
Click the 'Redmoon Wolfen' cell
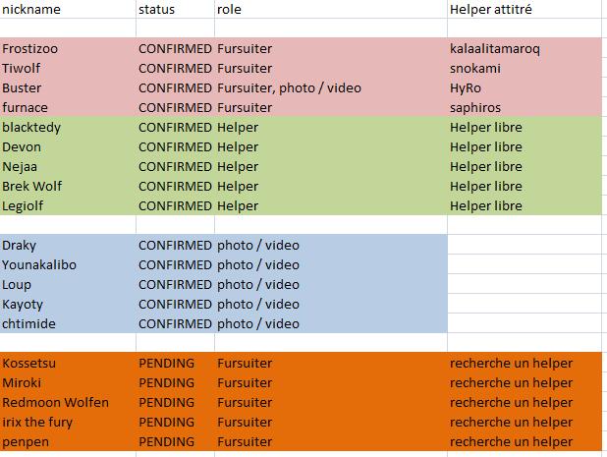55,402
